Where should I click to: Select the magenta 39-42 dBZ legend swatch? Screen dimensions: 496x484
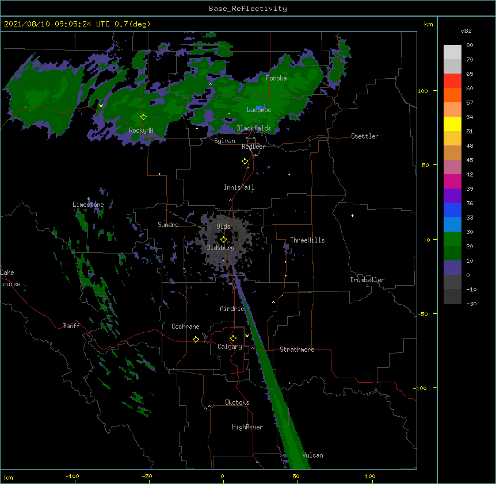tap(452, 181)
